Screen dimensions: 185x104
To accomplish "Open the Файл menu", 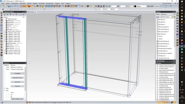I will pyautogui.click(x=3, y=3).
